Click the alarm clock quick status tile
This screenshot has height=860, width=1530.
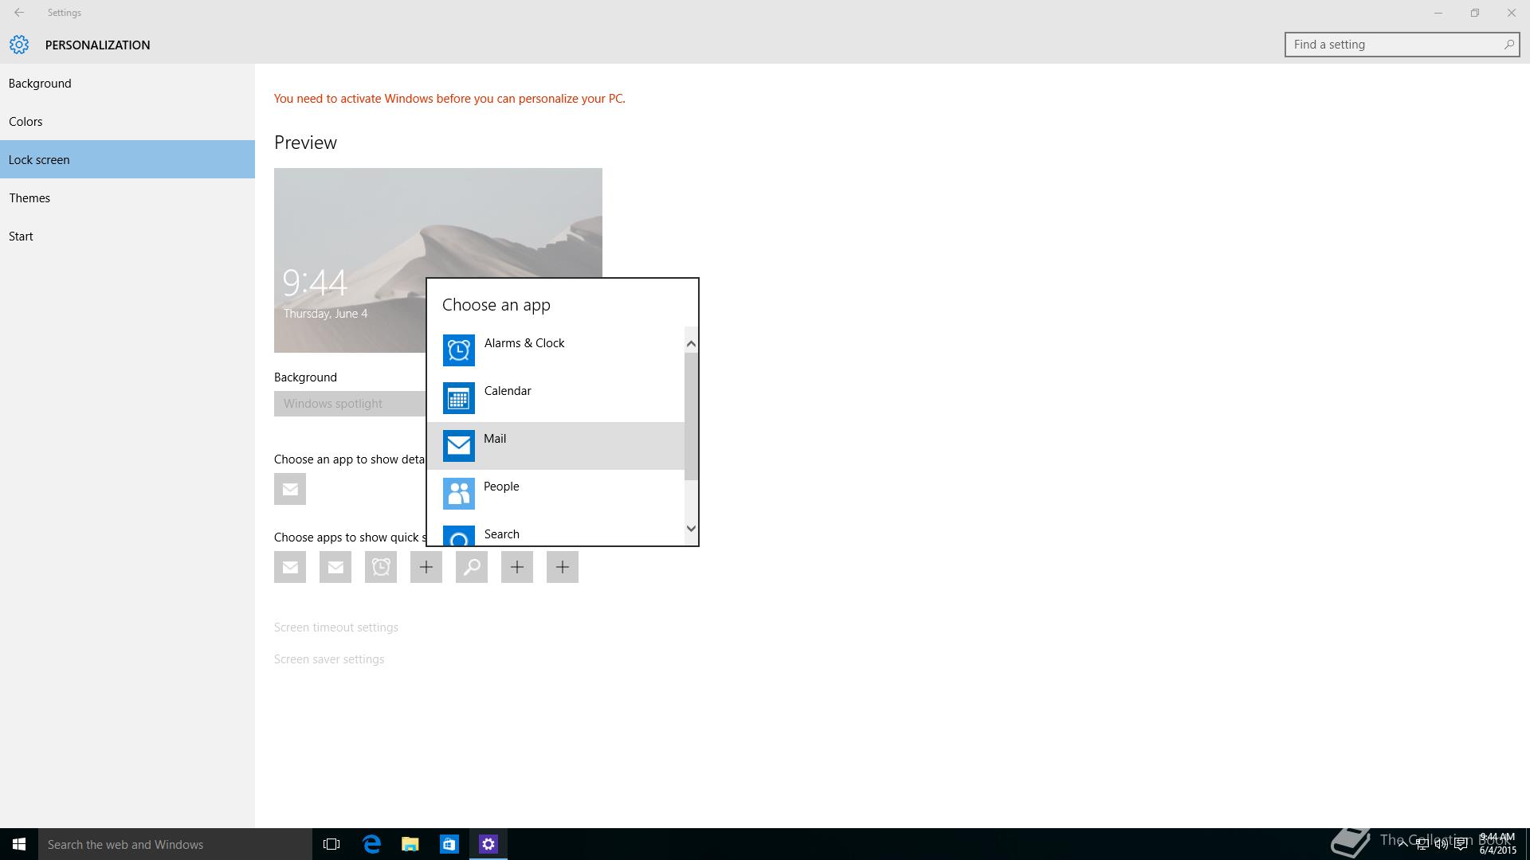click(x=381, y=567)
